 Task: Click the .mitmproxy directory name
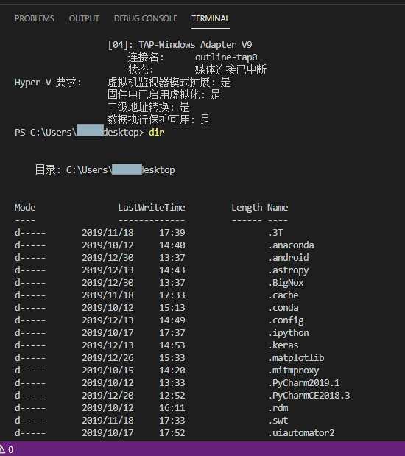[x=294, y=371]
